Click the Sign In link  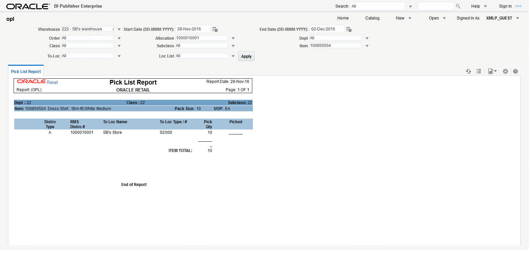[505, 6]
